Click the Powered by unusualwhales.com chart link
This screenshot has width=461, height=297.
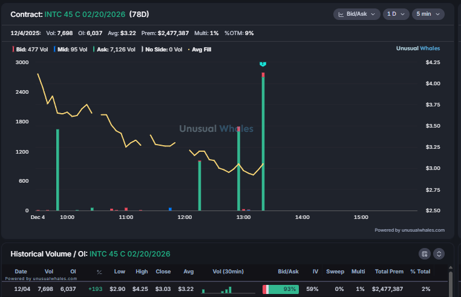(x=410, y=230)
